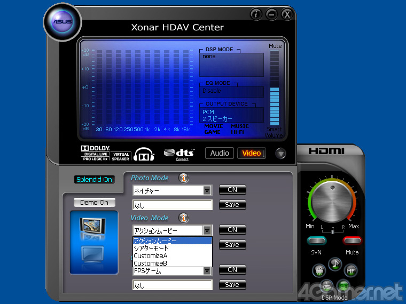
Task: Click the Pro Logic IIx logo
Action: click(x=96, y=159)
